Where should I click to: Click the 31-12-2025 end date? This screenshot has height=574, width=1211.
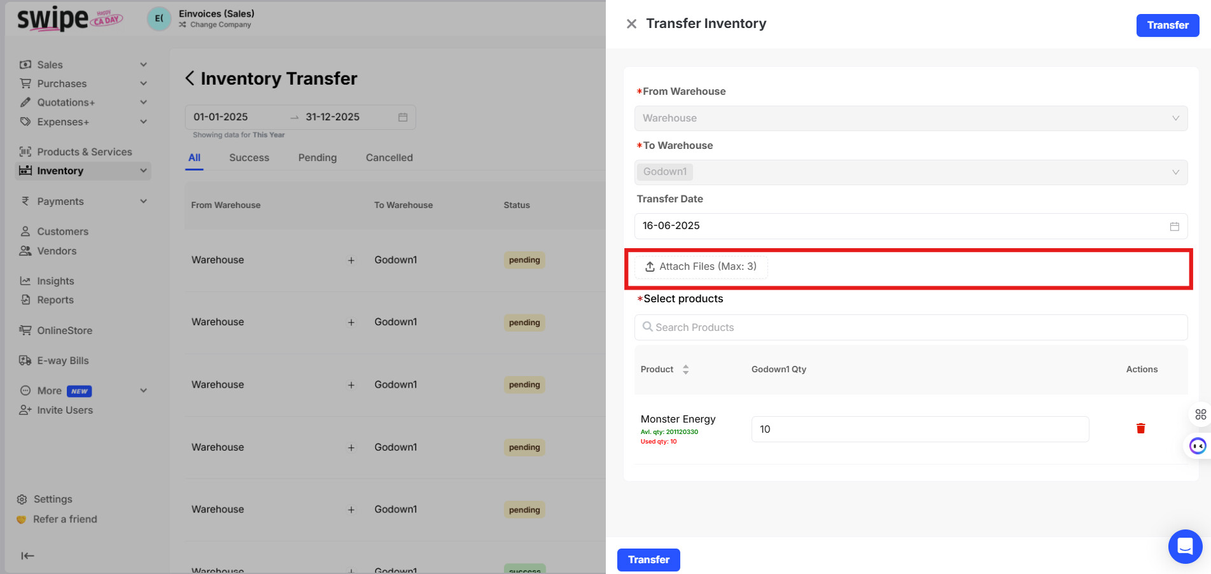pos(332,117)
